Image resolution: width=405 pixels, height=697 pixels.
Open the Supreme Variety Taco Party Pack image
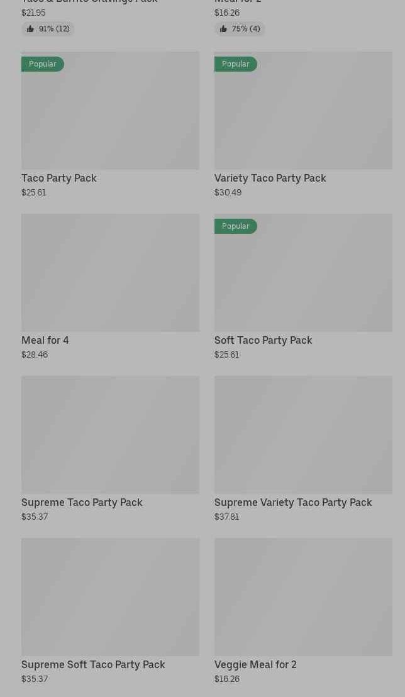click(x=303, y=435)
